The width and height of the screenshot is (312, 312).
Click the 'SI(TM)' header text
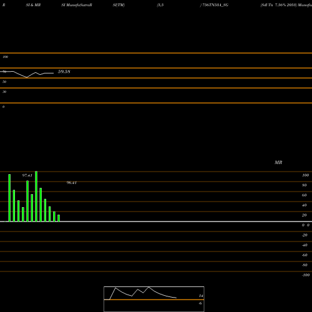pos(119,5)
